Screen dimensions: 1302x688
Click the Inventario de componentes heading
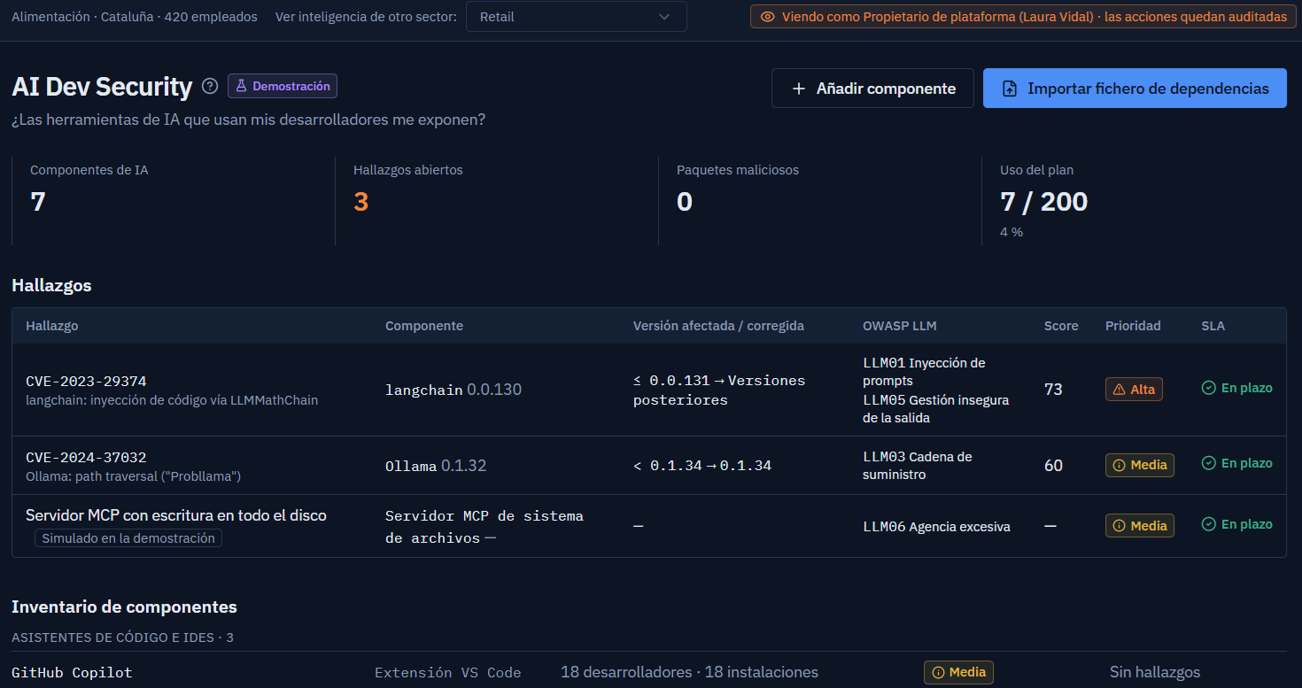124,607
